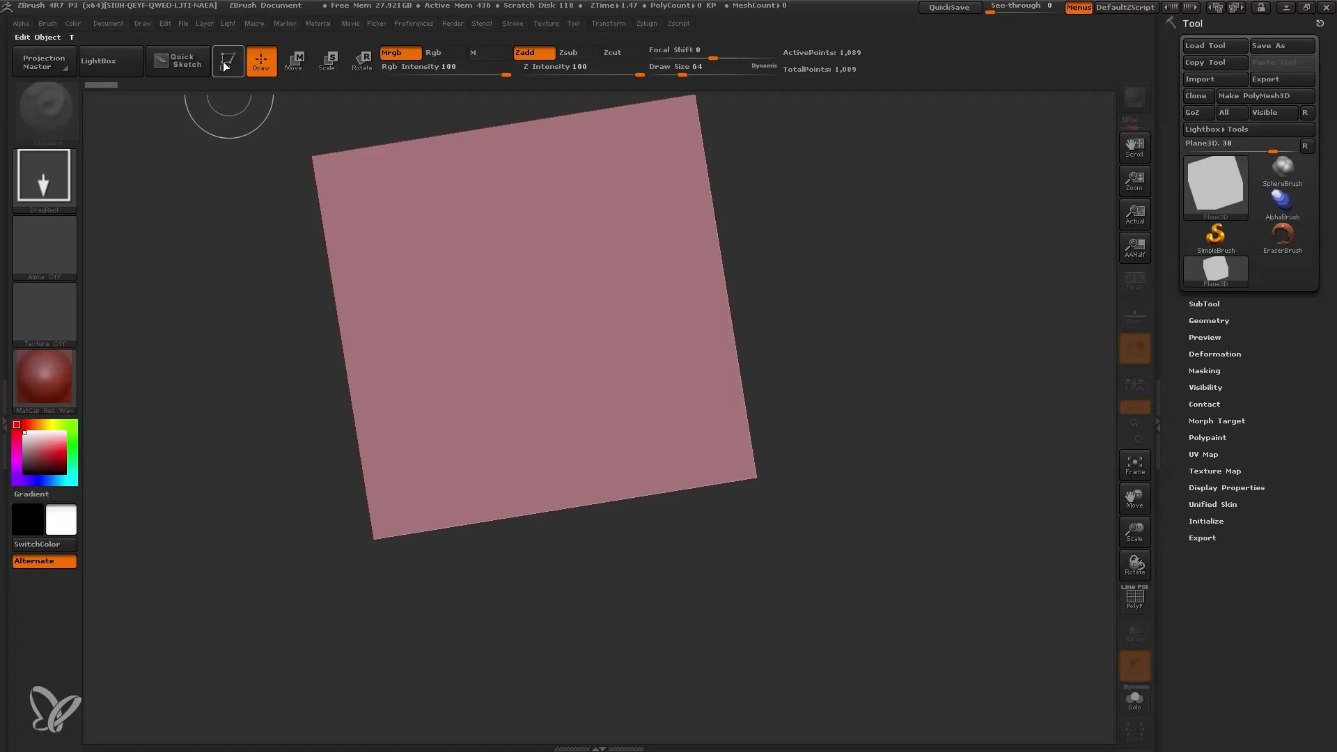
Task: Toggle Mrgb combined mode
Action: pyautogui.click(x=398, y=52)
